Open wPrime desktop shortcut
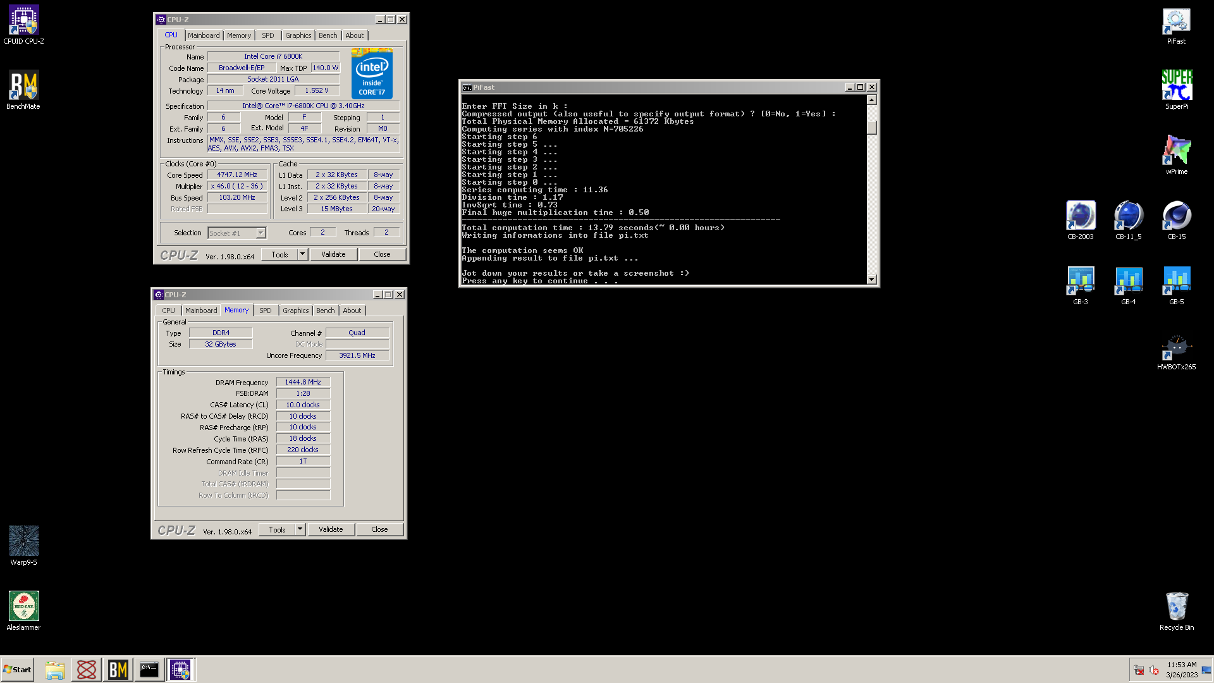Screen dimensions: 1214x683 point(1176,155)
